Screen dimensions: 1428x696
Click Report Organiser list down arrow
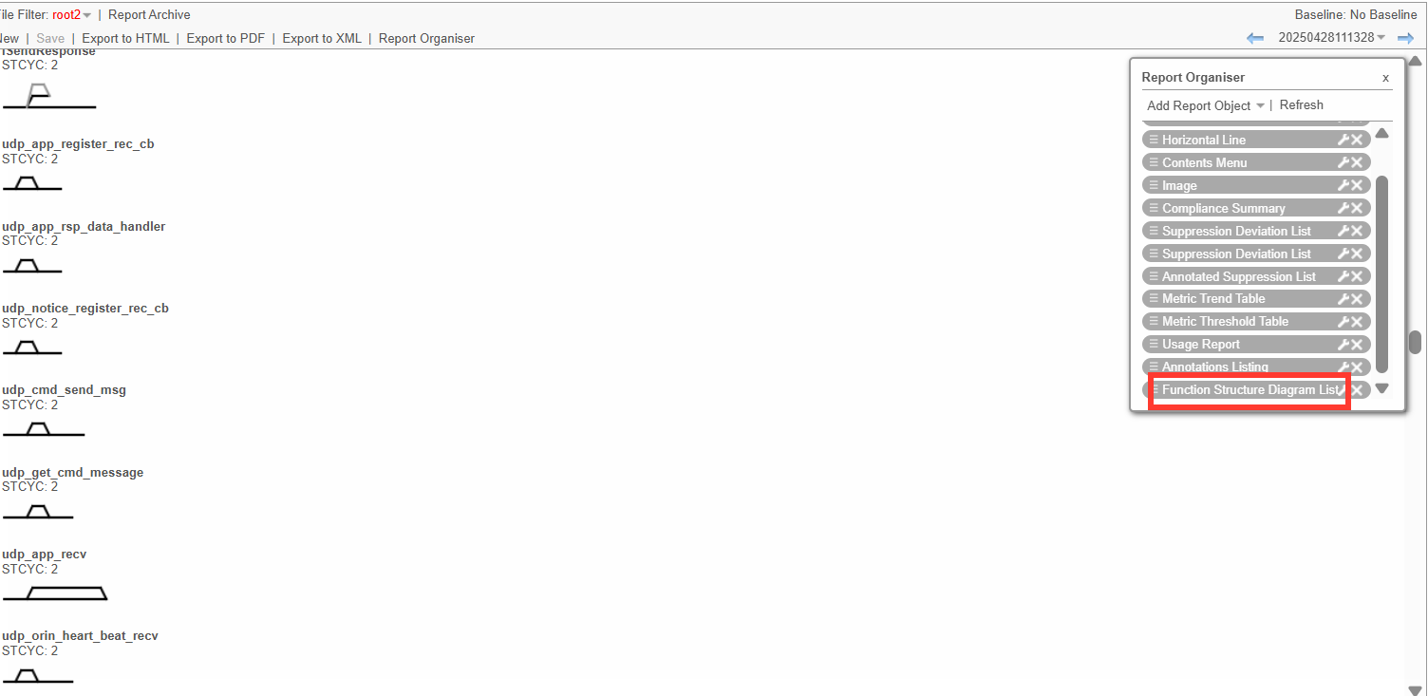point(1382,388)
